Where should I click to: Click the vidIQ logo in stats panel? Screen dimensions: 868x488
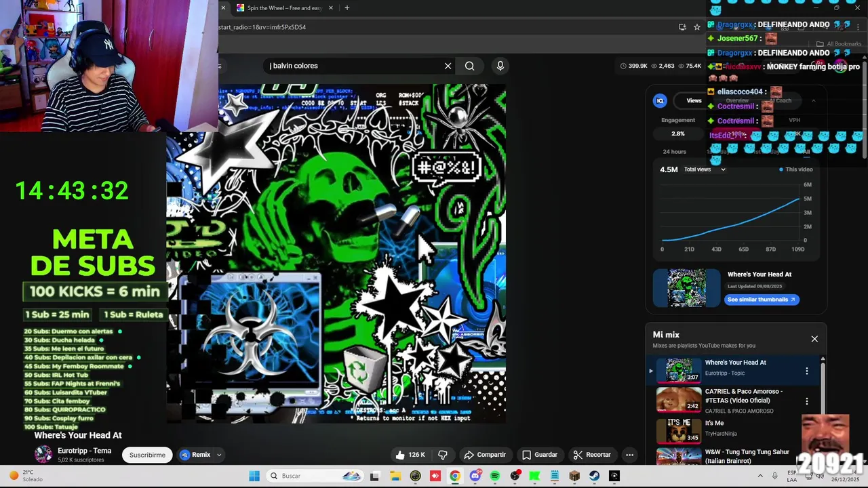click(x=660, y=100)
